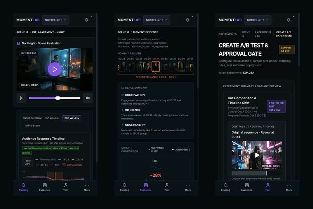The height and width of the screenshot is (209, 313).
Task: Select the highlighted 00:37 frame in the Moment Timeline
Action: [156, 67]
